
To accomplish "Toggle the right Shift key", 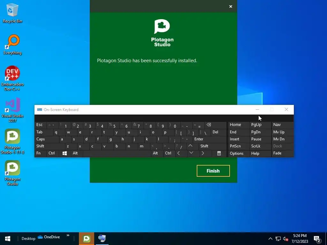I will click(212, 146).
